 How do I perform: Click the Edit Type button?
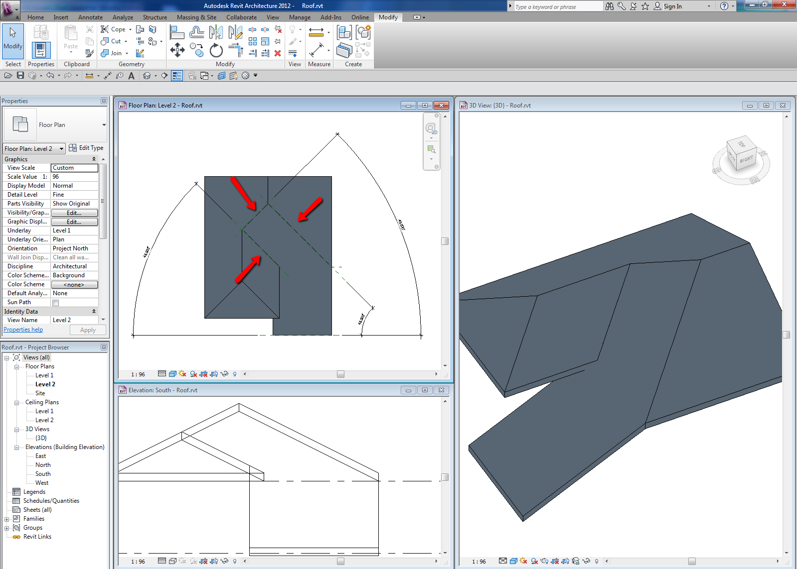86,148
